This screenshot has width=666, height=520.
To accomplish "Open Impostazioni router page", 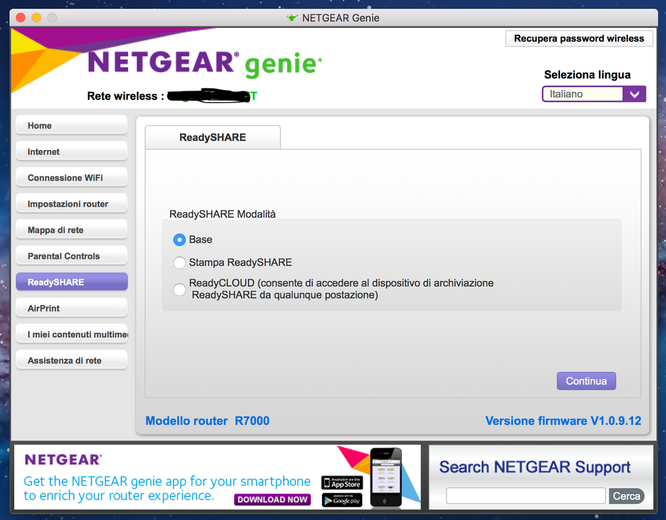I will click(71, 204).
